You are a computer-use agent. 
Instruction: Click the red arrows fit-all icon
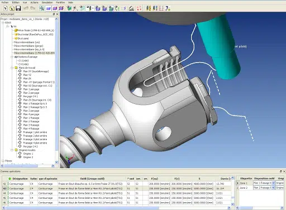[139, 8]
